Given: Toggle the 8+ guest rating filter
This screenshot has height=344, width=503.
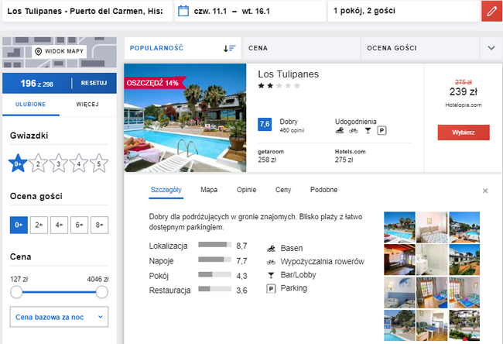Looking at the screenshot, I should pyautogui.click(x=98, y=225).
